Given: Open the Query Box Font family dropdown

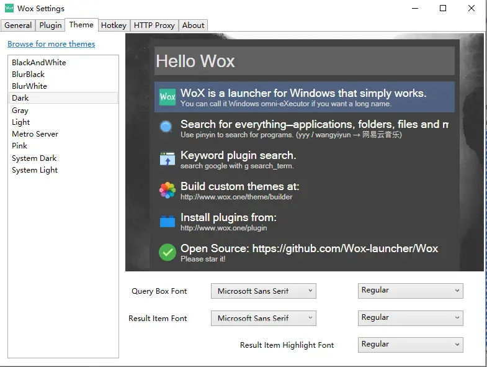Looking at the screenshot, I should click(264, 291).
